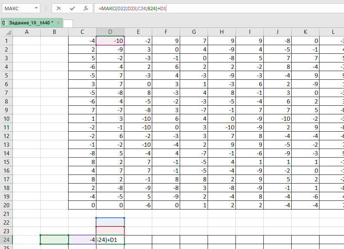This screenshot has width=344, height=249.
Task: Click cell D1 containing -10
Action: coord(110,41)
